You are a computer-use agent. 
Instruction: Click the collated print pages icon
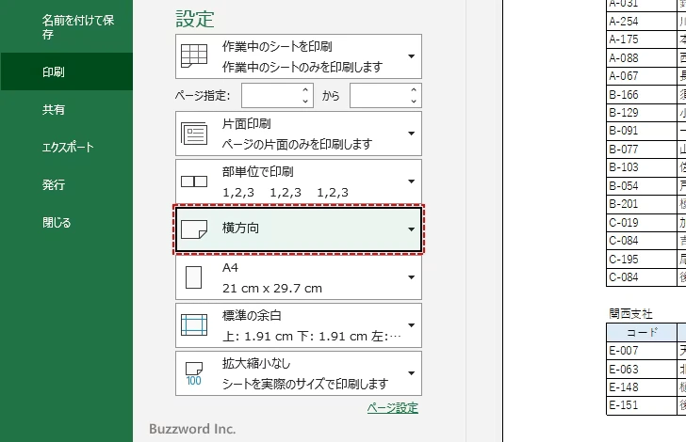click(194, 182)
